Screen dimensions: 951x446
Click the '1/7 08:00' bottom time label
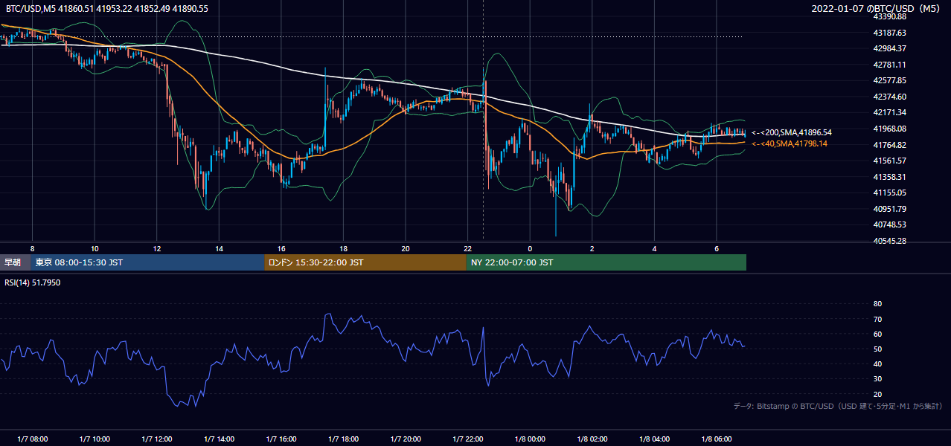tap(32, 439)
